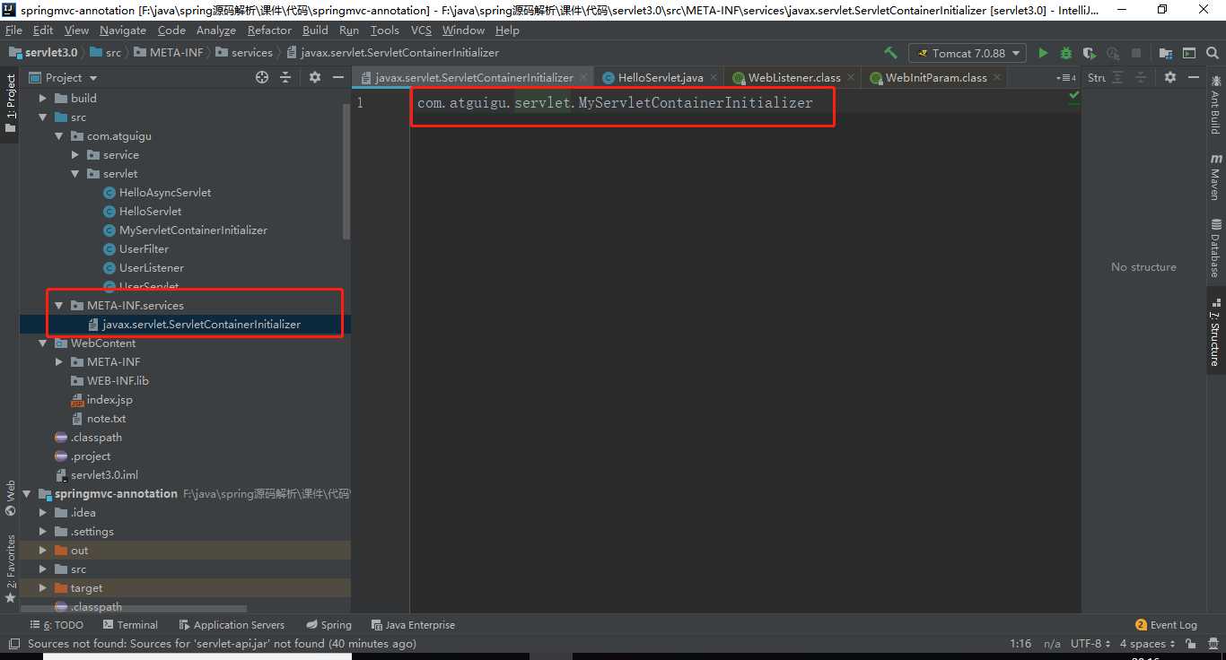
Task: Open the UTF-8 encoding selector
Action: click(1090, 644)
